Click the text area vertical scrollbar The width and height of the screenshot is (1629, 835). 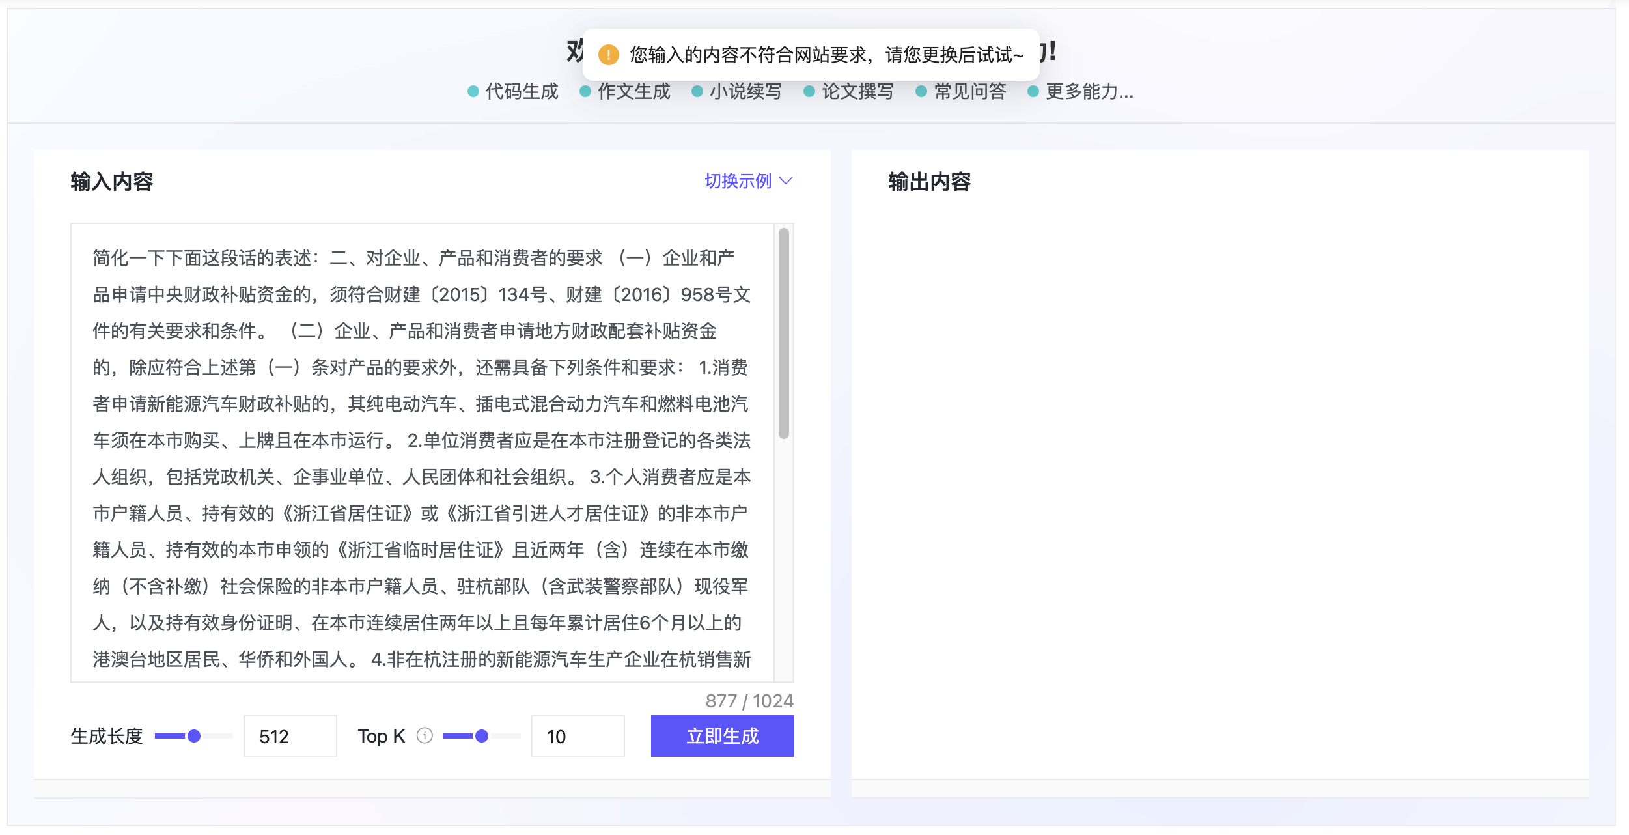tap(784, 333)
